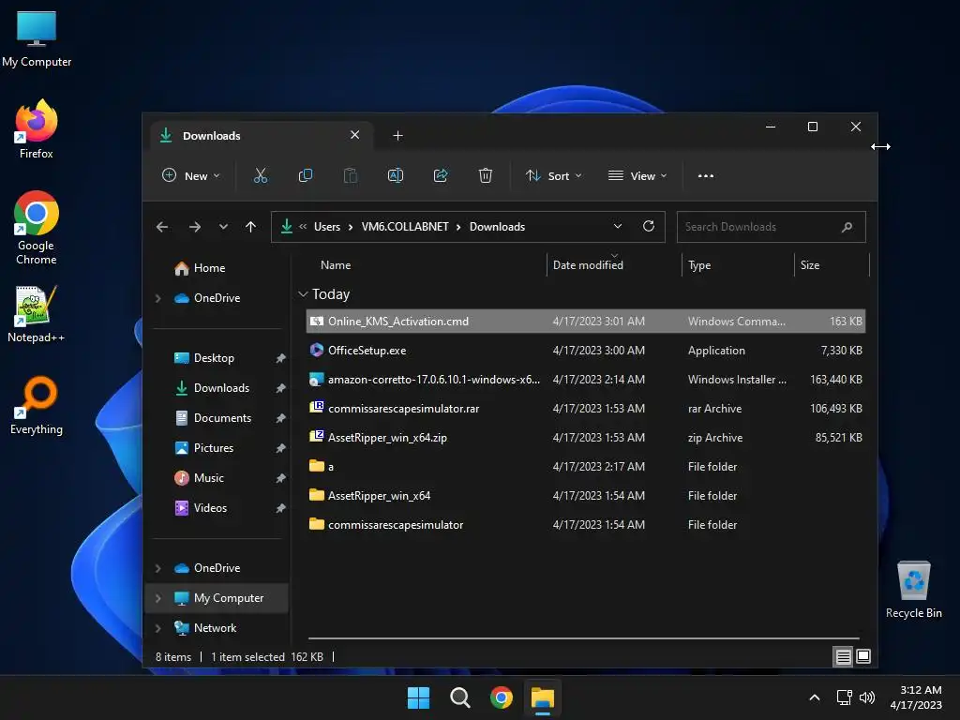This screenshot has width=960, height=720.
Task: Select My Computer desktop icon
Action: point(37,39)
